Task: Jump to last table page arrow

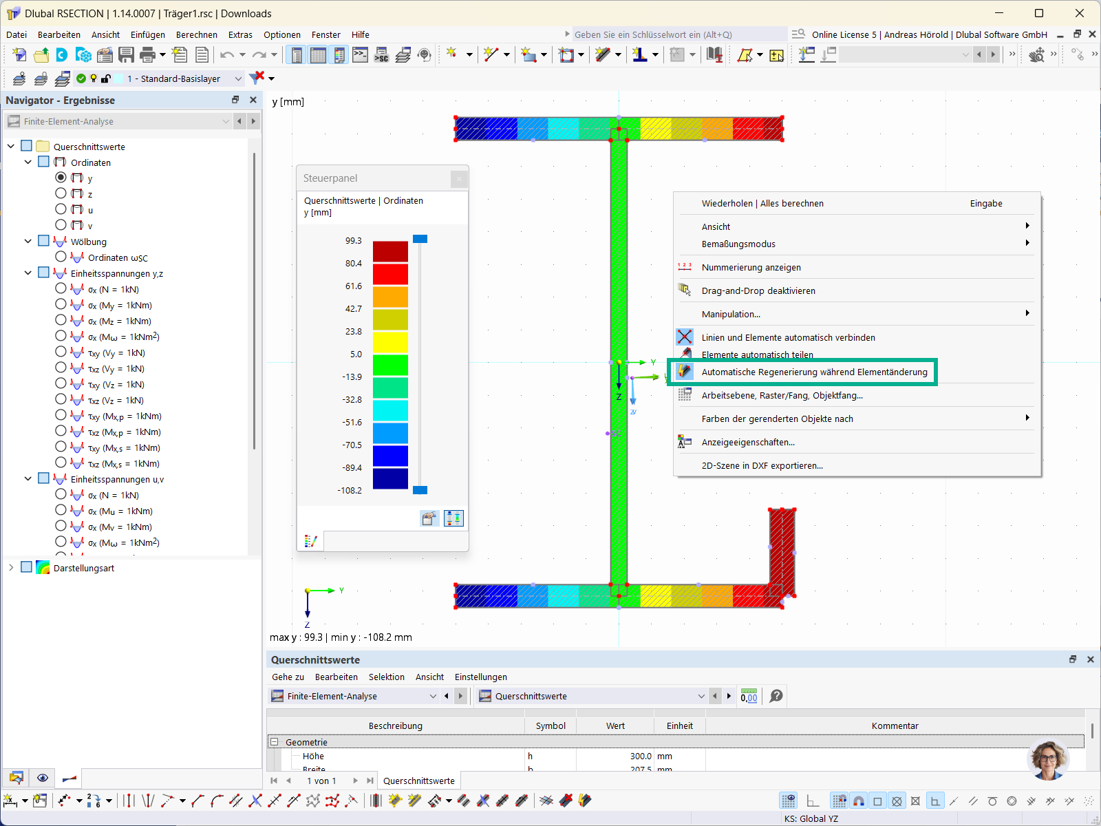Action: (x=370, y=781)
